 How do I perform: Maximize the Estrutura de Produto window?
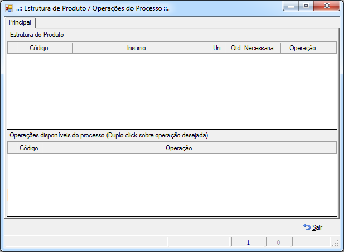(306, 6)
